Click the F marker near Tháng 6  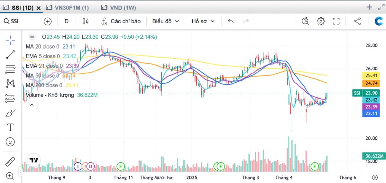(315, 166)
